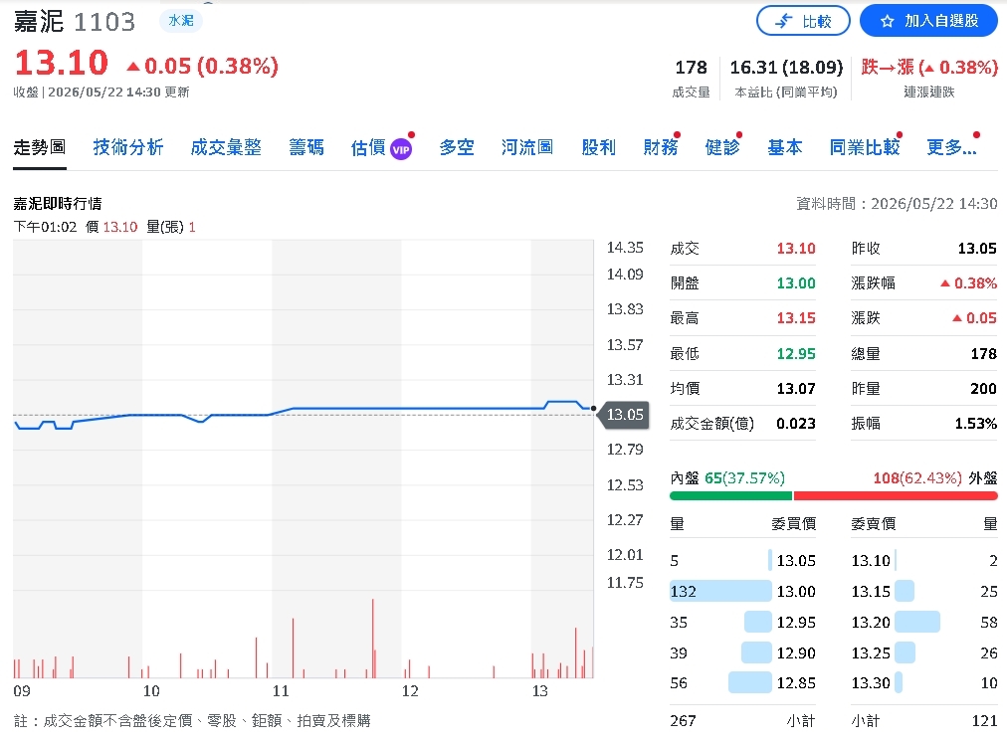Click the 連漲連跌 label
This screenshot has height=742, width=1007.
(x=928, y=93)
